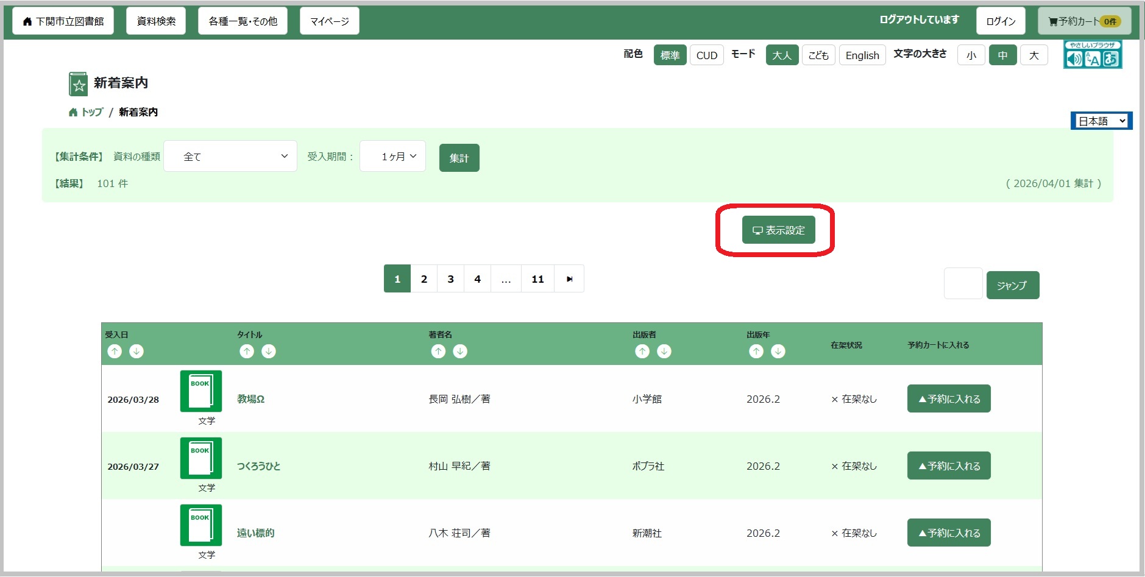The height and width of the screenshot is (577, 1145).
Task: Click the BOOK cover icon for つくろうひと
Action: coord(201,458)
